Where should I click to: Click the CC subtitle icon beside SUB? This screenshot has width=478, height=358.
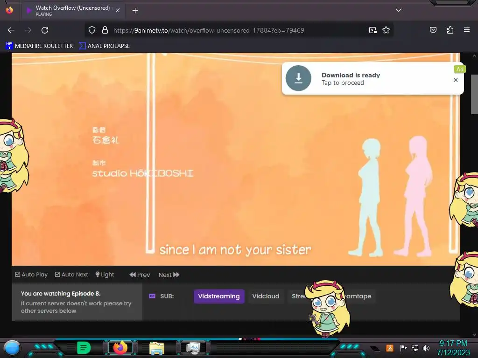pyautogui.click(x=152, y=296)
